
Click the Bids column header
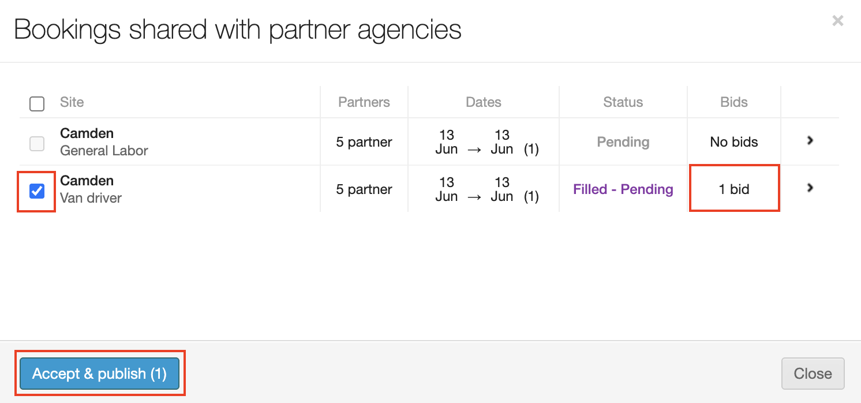click(x=734, y=102)
